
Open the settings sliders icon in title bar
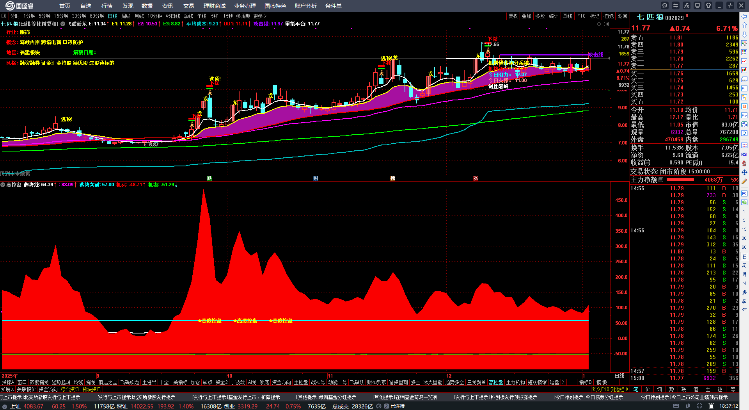coord(676,5)
